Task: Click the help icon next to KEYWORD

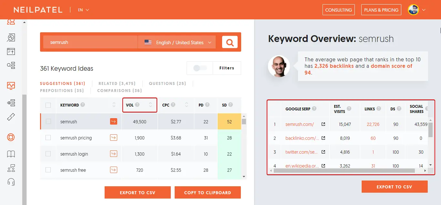Action: (83, 105)
